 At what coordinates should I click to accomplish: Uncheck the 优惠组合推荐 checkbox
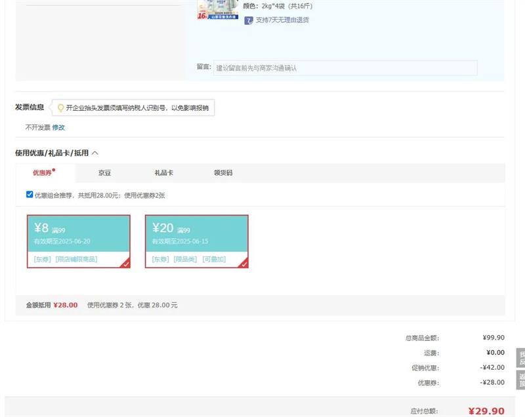[30, 194]
